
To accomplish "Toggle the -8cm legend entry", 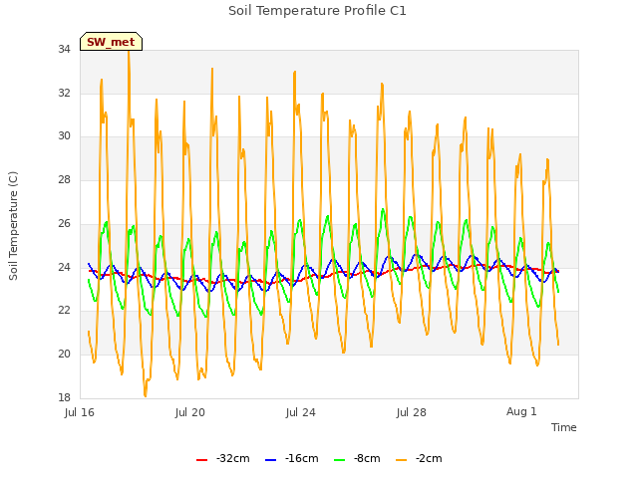I will click(357, 458).
